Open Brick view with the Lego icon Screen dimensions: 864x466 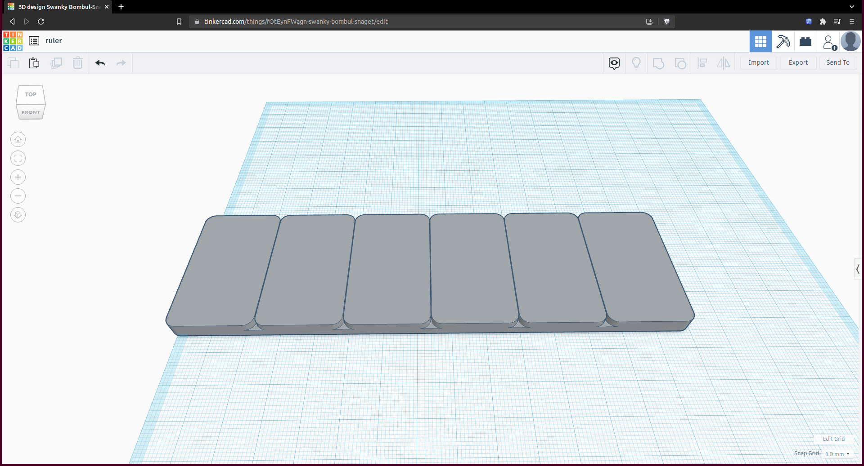tap(805, 41)
